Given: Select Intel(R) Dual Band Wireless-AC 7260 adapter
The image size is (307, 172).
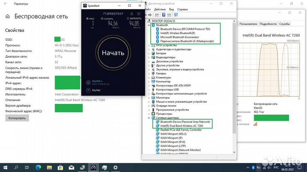Looking at the screenshot, I should (182, 126).
